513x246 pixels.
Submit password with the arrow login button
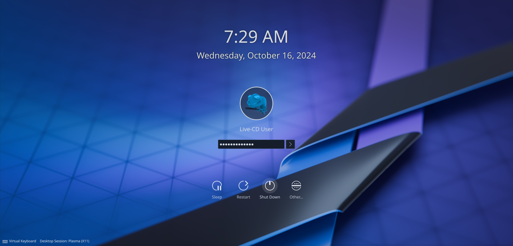(x=290, y=144)
